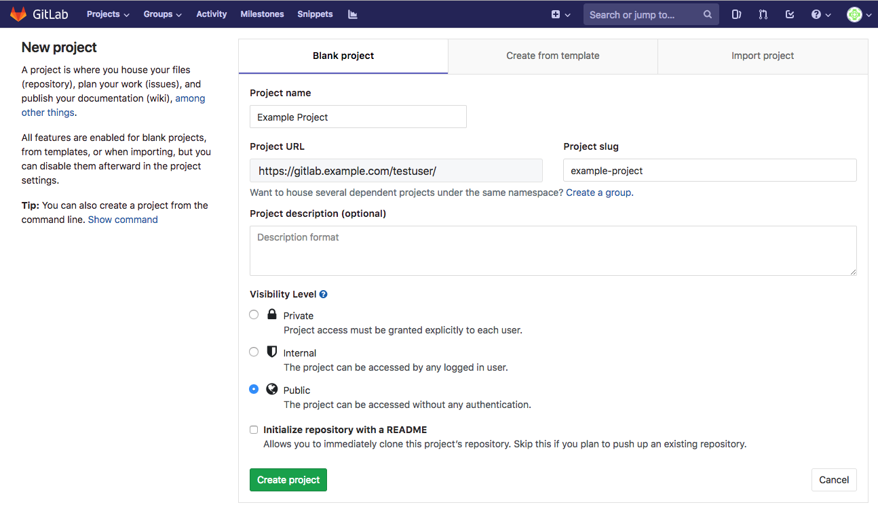Switch to the Create from template tab
This screenshot has width=878, height=509.
point(552,56)
